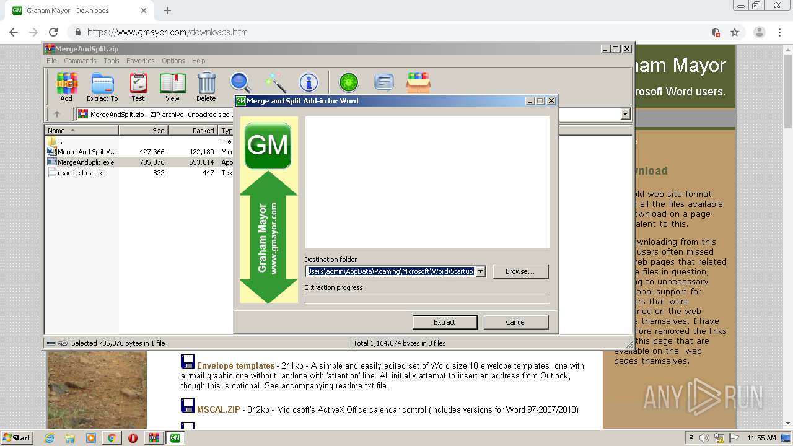
Task: Click the Destination folder path field
Action: tap(390, 271)
